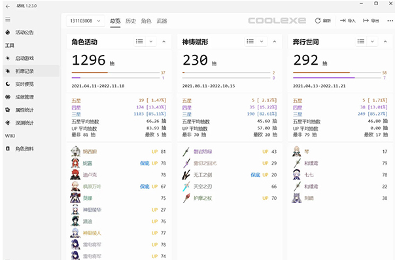Click date range 2021.04.11-2022.11.18
397x260 pixels.
[x=98, y=86]
